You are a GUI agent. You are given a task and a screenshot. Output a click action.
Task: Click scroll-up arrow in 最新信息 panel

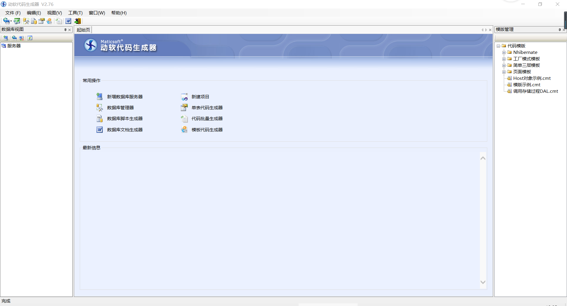483,158
